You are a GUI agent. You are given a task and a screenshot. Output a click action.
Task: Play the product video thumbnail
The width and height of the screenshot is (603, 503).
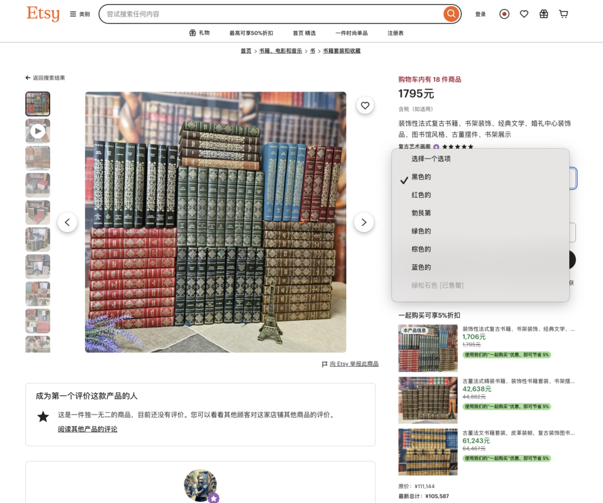[37, 131]
